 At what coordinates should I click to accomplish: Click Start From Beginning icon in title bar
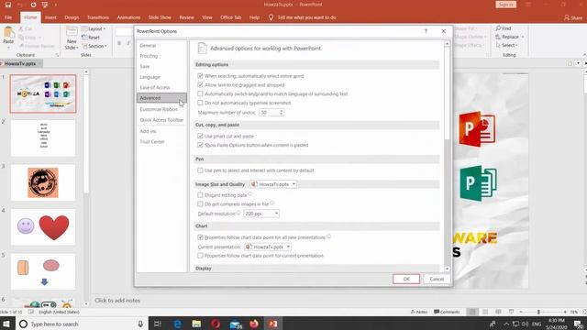[45, 5]
